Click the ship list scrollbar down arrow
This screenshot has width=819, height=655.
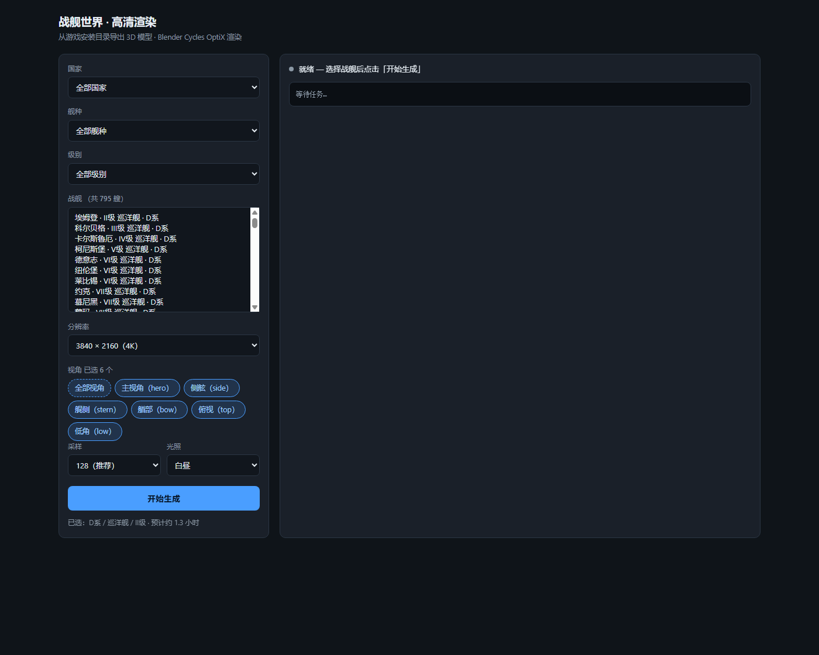tap(254, 307)
